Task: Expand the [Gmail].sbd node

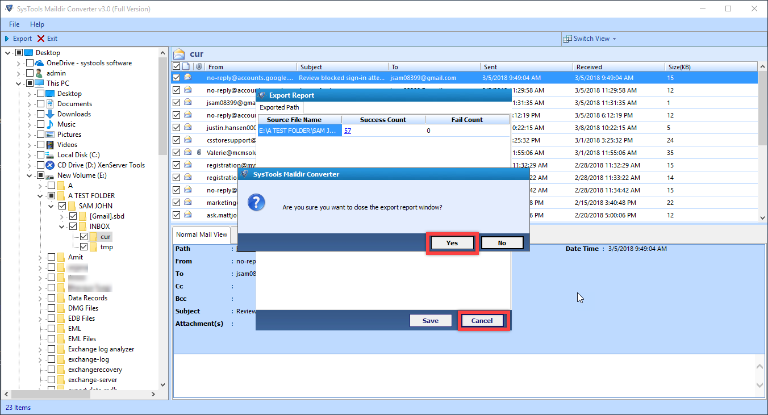Action: coord(62,216)
